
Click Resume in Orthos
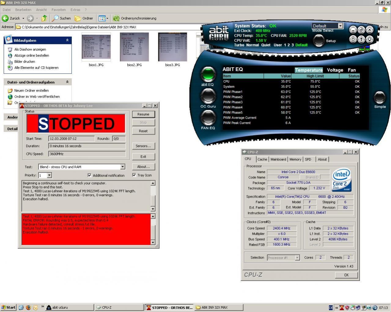click(x=143, y=114)
